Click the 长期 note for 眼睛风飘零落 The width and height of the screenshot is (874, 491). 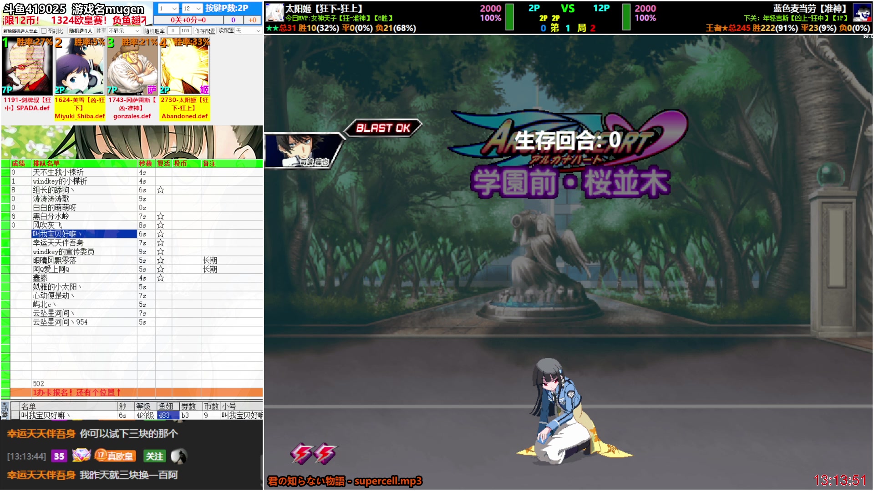[210, 261]
